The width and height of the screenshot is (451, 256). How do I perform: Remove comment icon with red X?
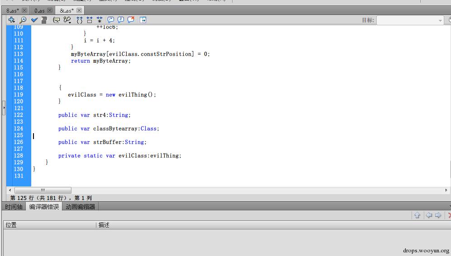[x=131, y=19]
